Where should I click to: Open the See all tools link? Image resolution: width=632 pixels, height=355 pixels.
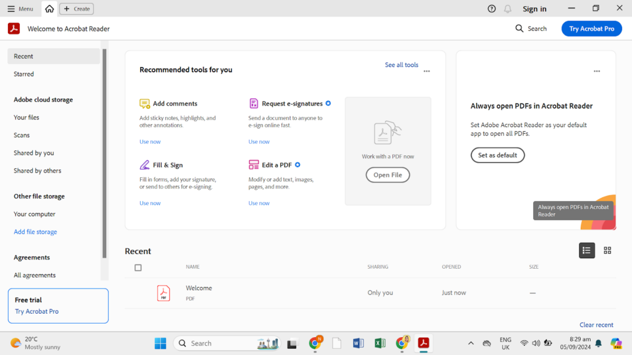(x=401, y=64)
